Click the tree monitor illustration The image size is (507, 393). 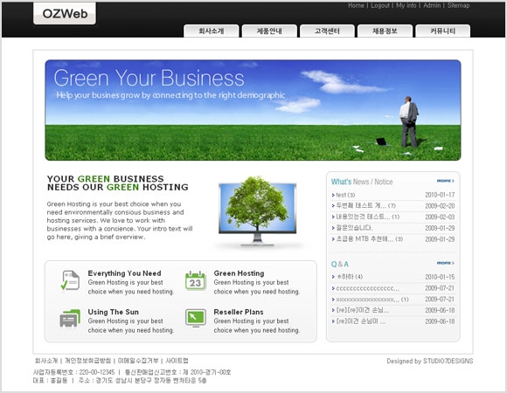coord(257,212)
